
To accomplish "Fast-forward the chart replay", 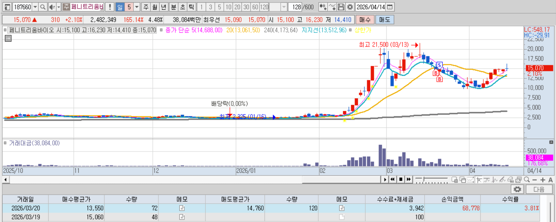I will 409,180.
